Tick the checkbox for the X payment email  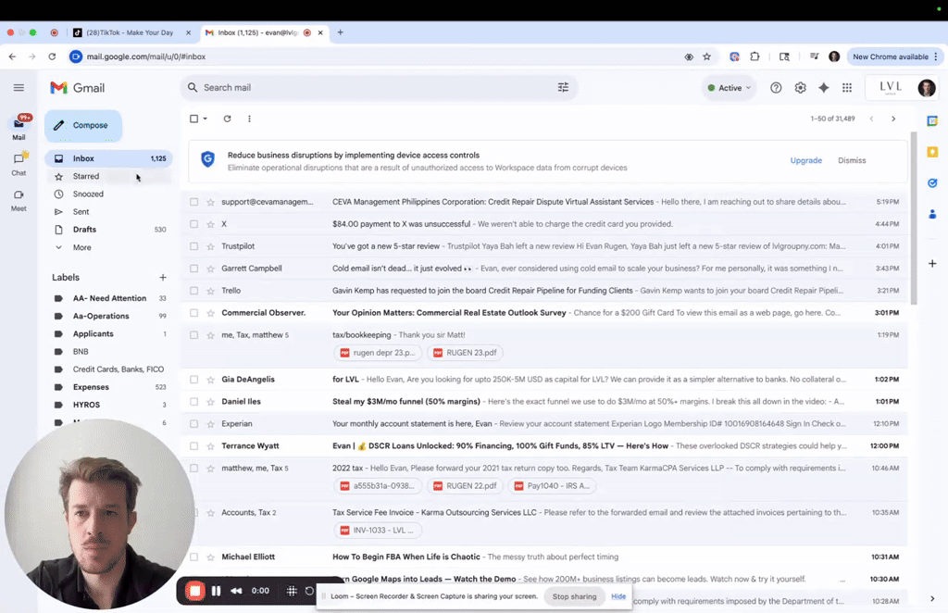(193, 224)
